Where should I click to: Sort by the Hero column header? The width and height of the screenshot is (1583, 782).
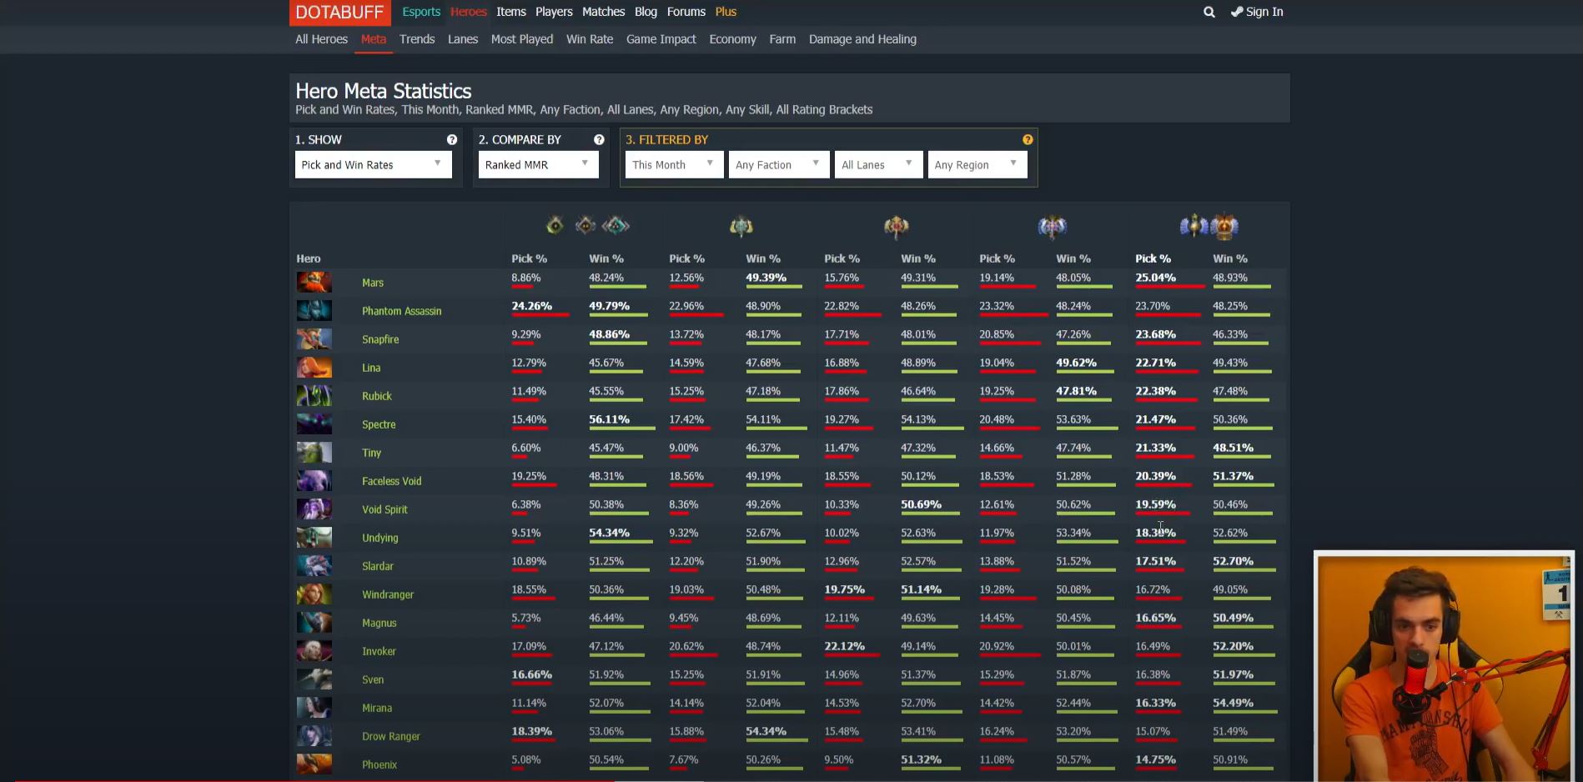coord(309,258)
